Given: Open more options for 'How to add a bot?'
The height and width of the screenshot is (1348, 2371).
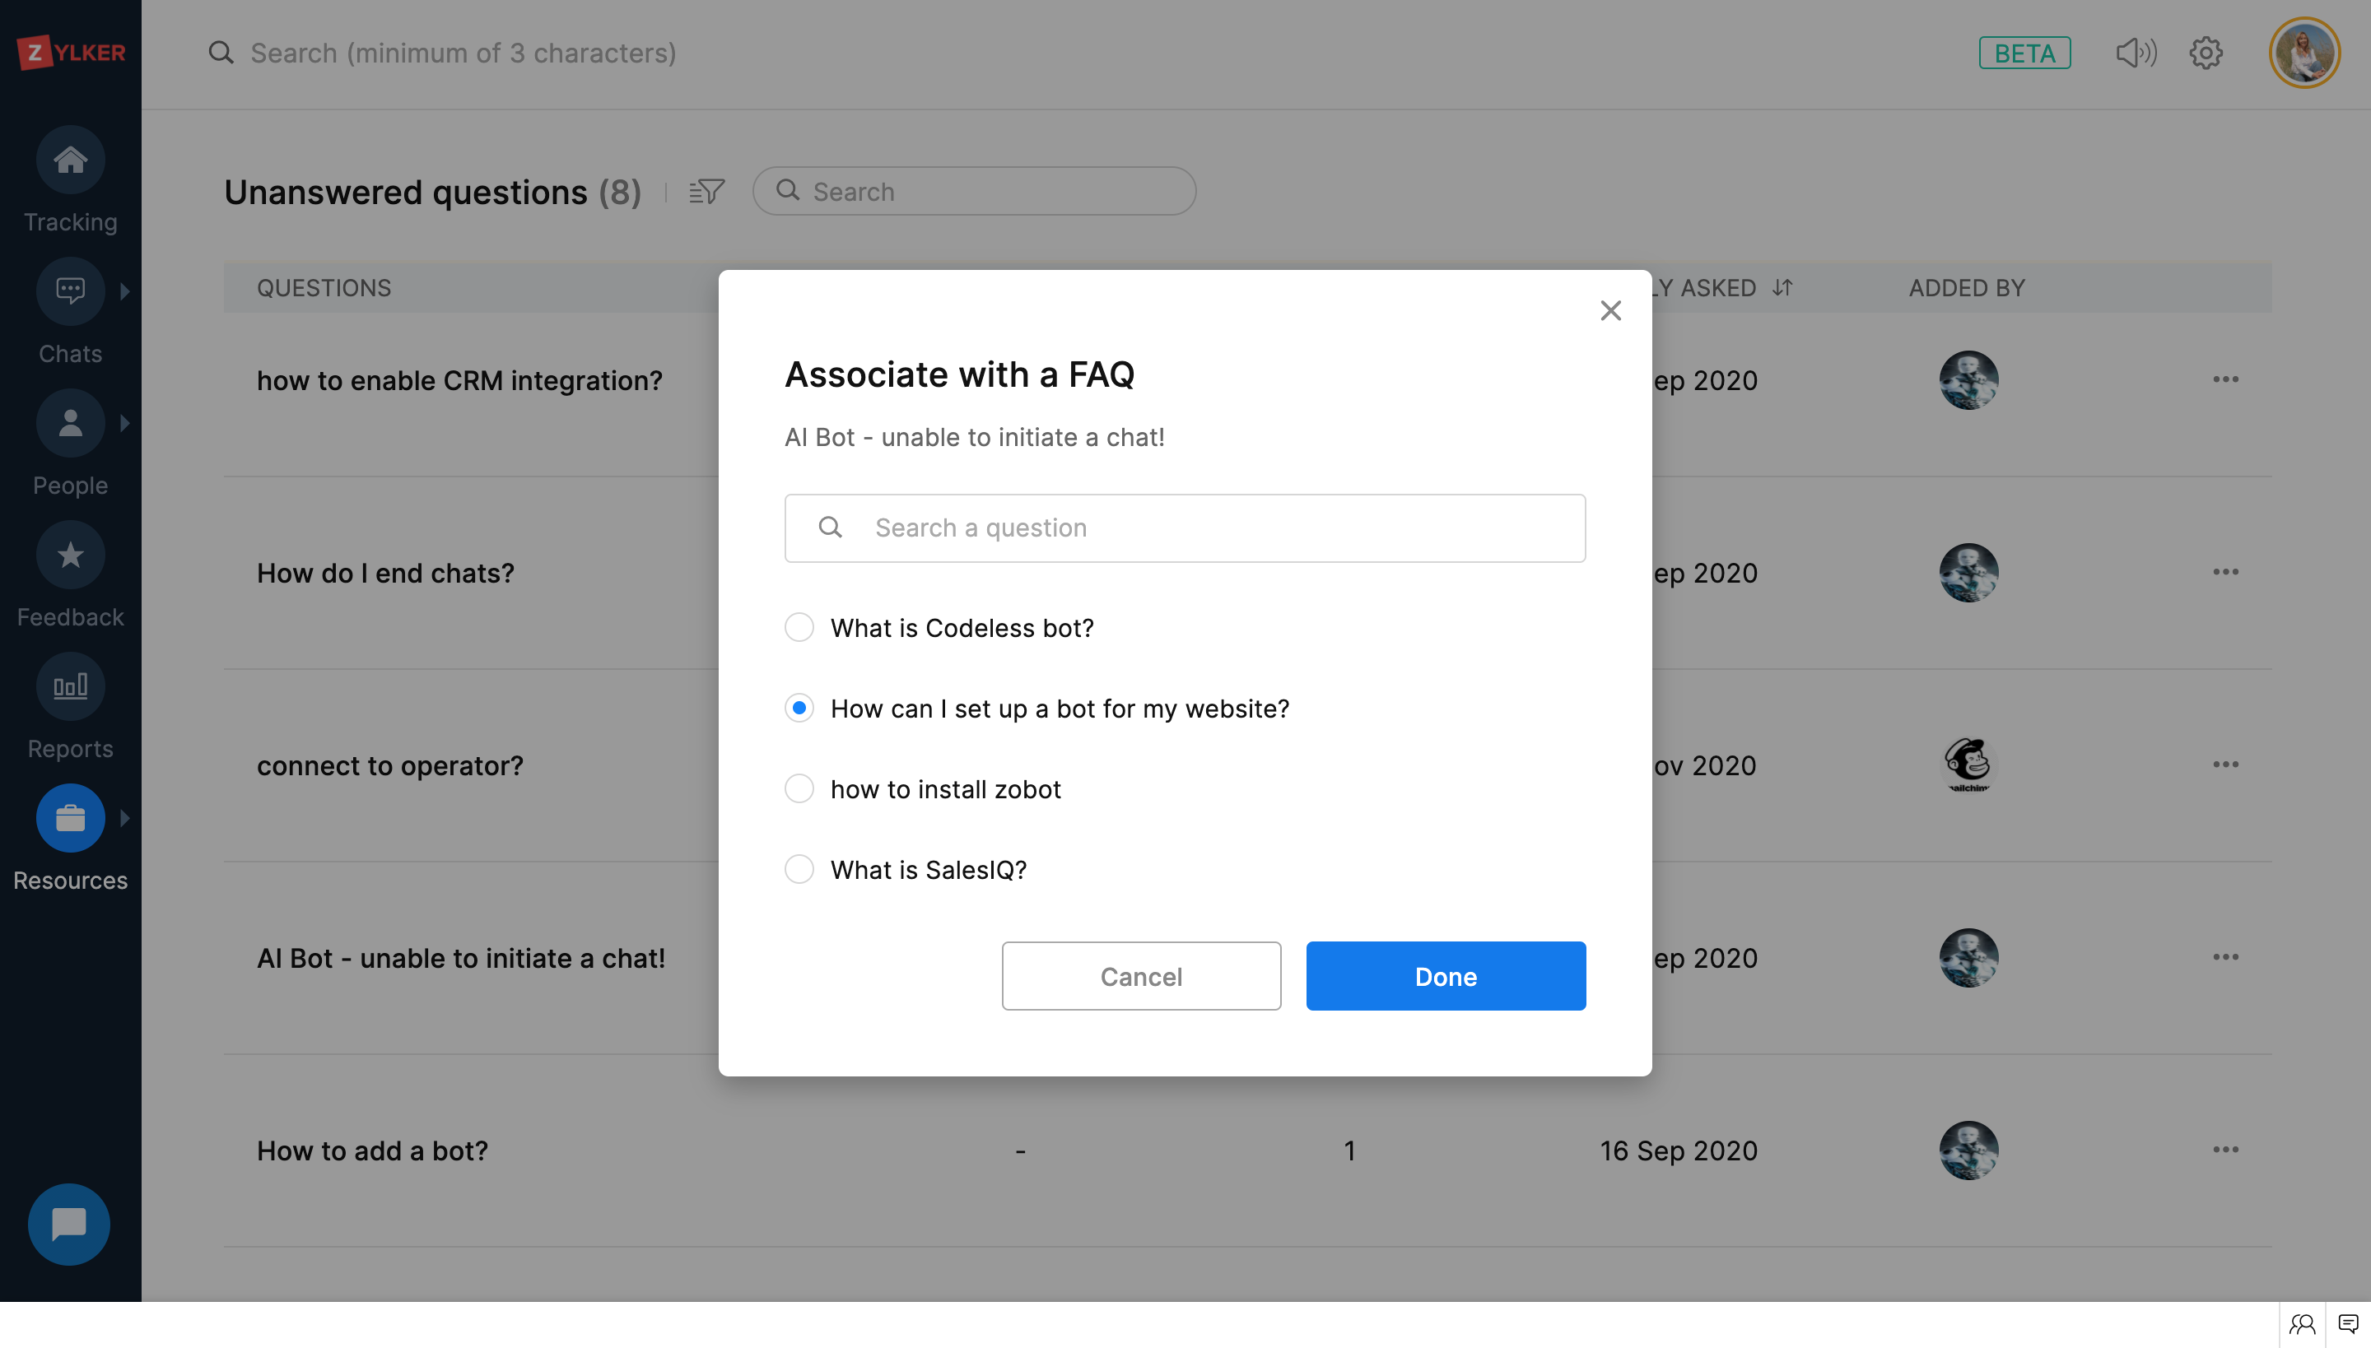Looking at the screenshot, I should pyautogui.click(x=2225, y=1150).
